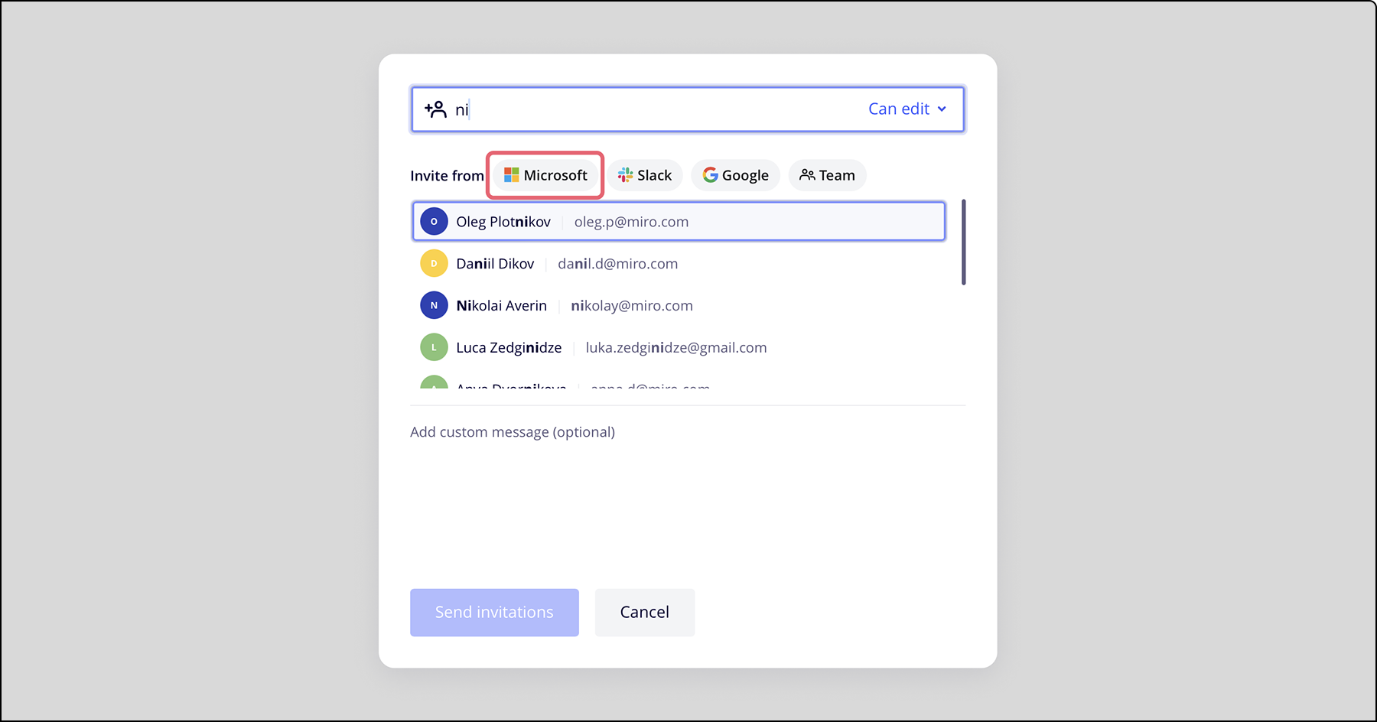The width and height of the screenshot is (1377, 722).
Task: Open the Can edit permissions dropdown
Action: [899, 109]
